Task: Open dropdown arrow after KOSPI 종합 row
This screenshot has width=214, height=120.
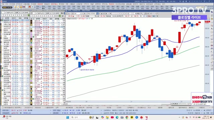Action: tap(101, 110)
